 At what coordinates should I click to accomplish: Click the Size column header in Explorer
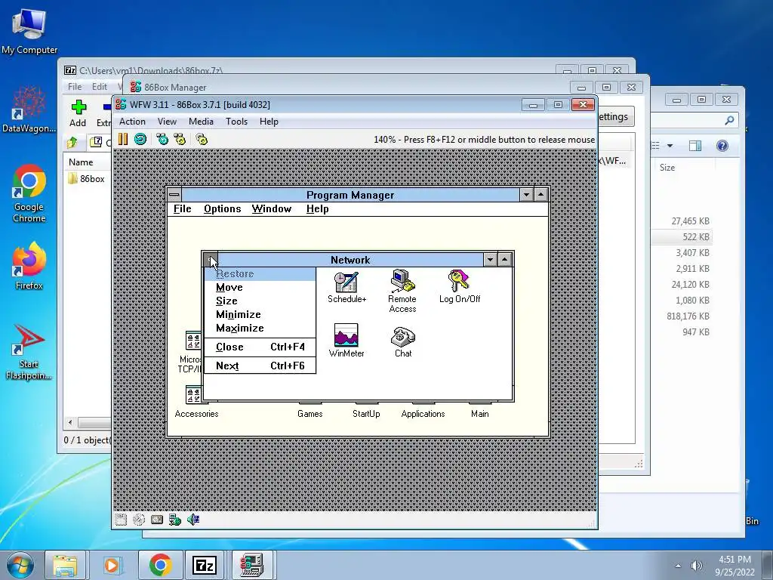pyautogui.click(x=667, y=168)
